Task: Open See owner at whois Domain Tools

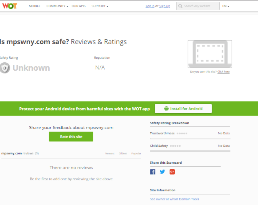Action: click(174, 199)
